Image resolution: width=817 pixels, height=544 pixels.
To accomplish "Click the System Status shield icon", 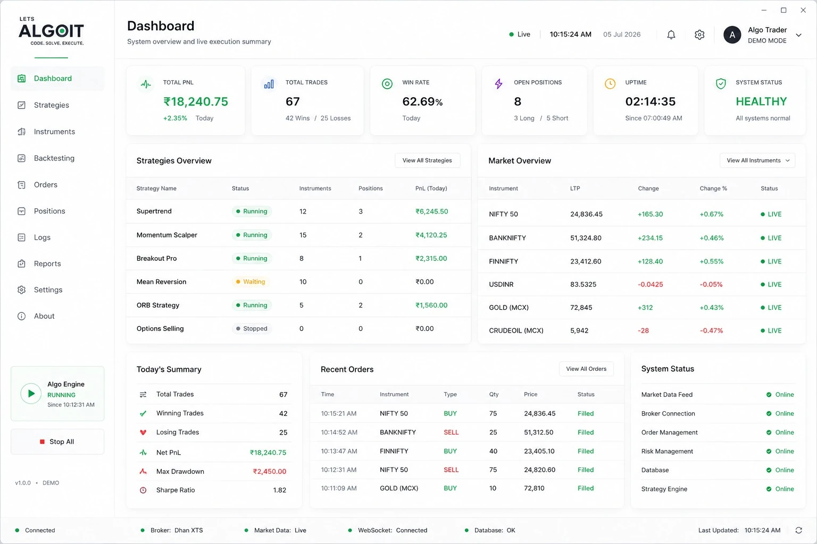I will [721, 84].
